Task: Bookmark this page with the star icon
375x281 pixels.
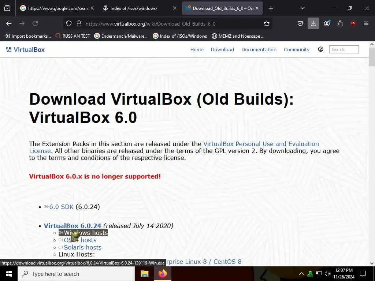Action: pos(267,23)
